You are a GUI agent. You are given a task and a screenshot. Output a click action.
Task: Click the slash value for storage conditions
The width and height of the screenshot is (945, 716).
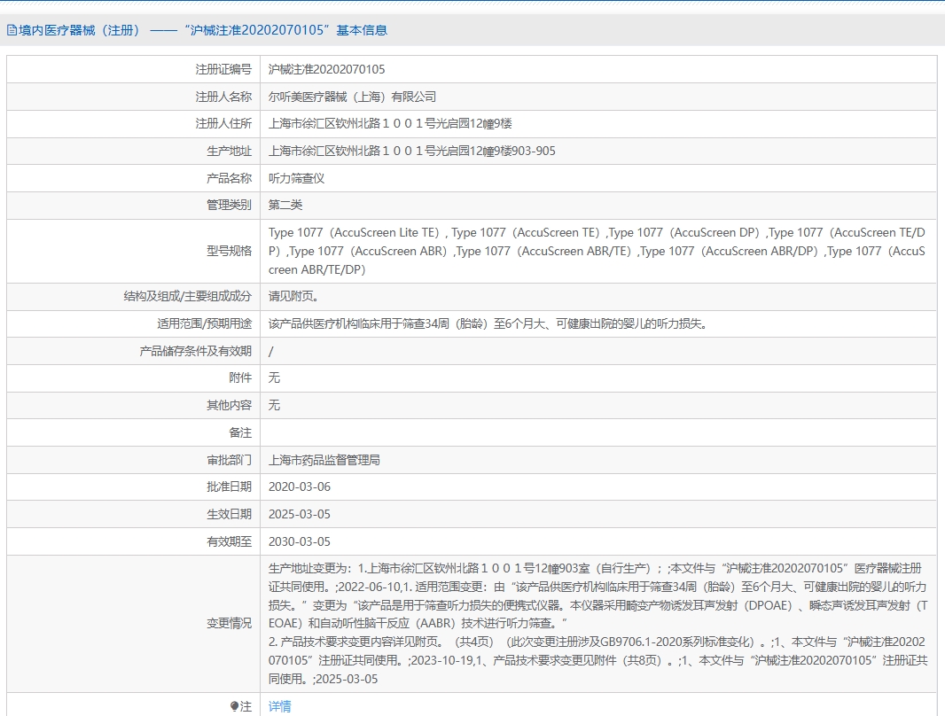click(270, 351)
